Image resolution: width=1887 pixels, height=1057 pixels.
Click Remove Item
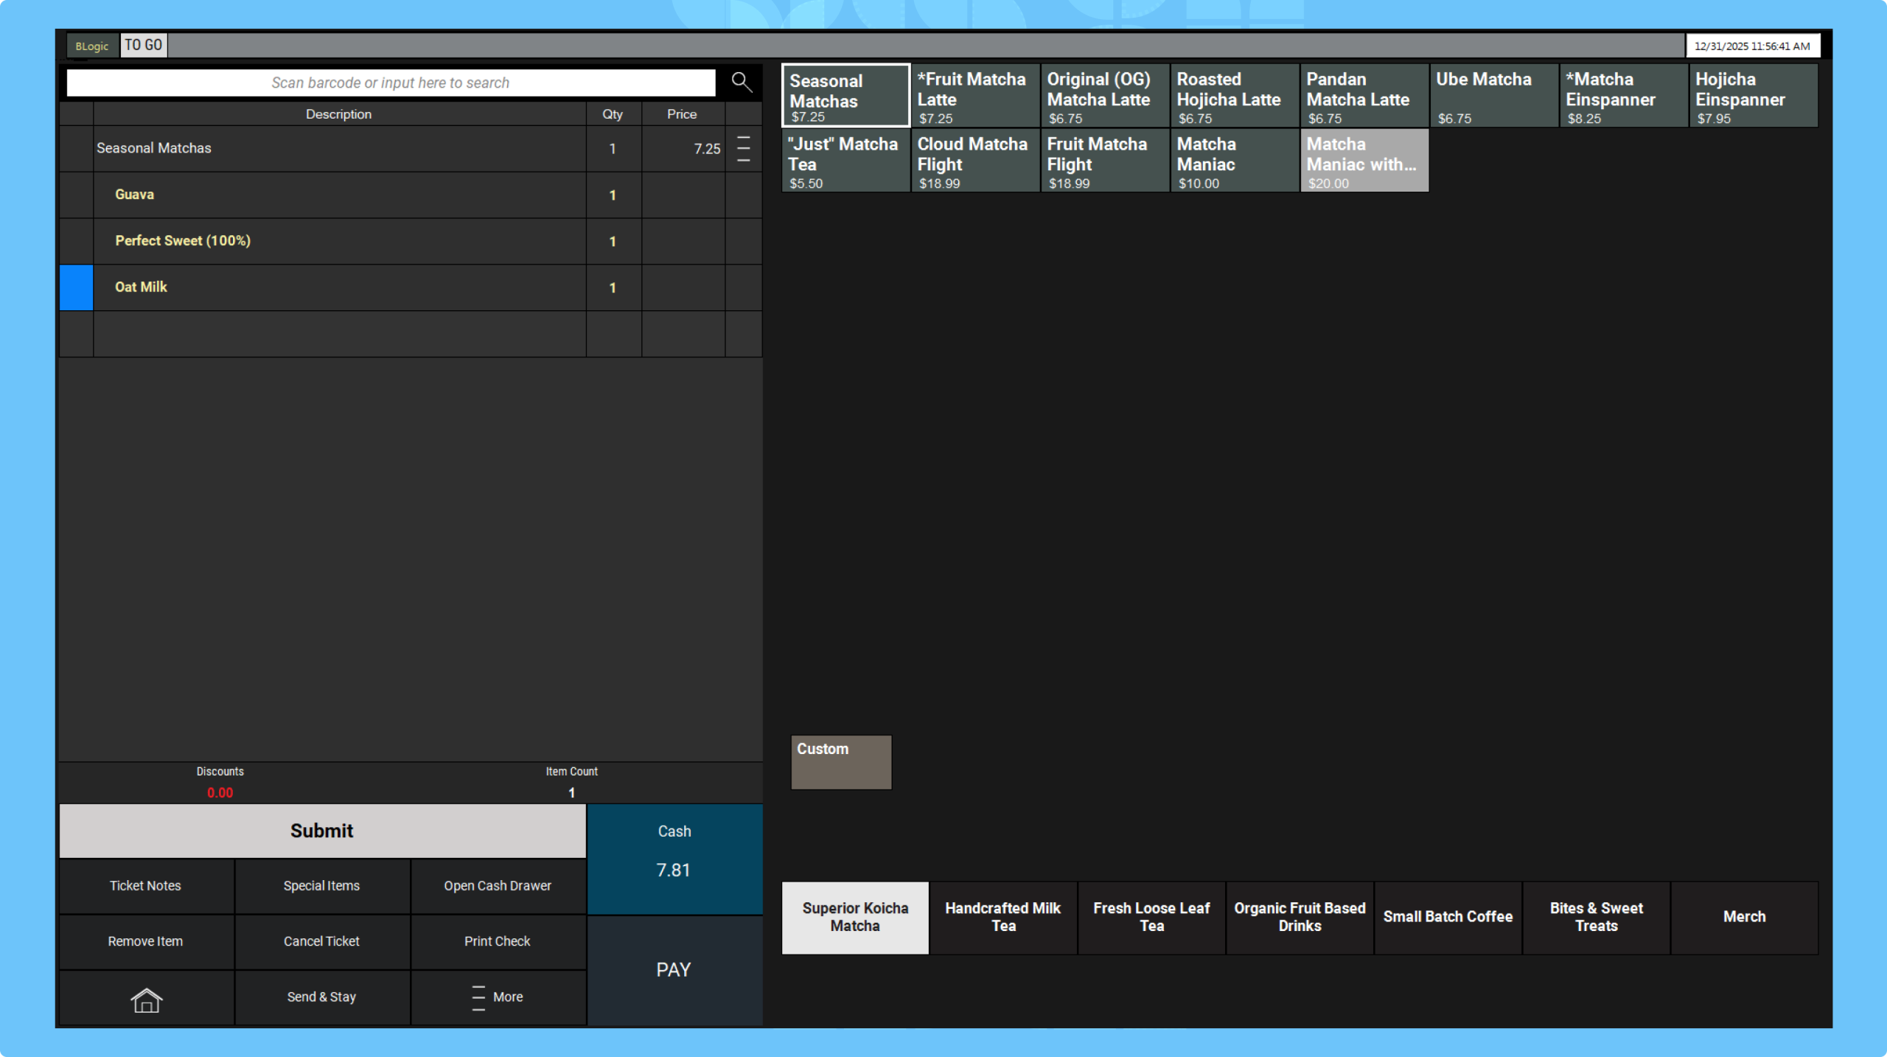coord(146,942)
